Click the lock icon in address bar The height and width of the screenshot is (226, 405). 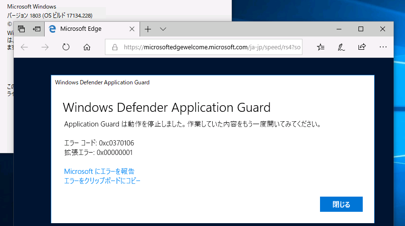pos(115,47)
